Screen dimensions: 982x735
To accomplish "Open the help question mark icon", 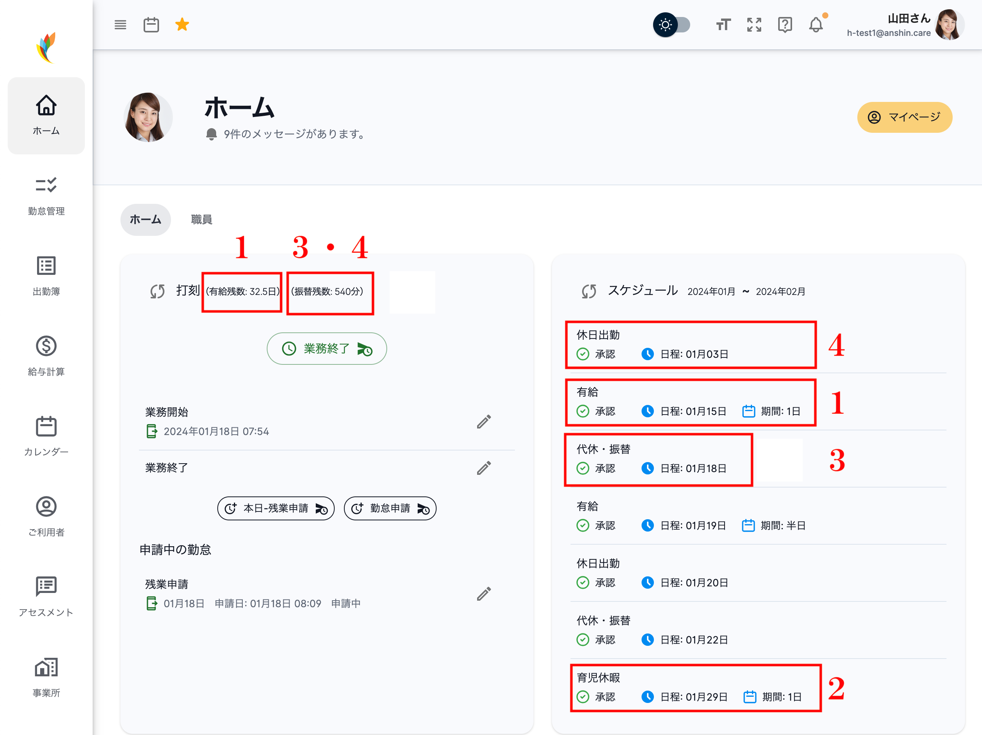I will (784, 25).
